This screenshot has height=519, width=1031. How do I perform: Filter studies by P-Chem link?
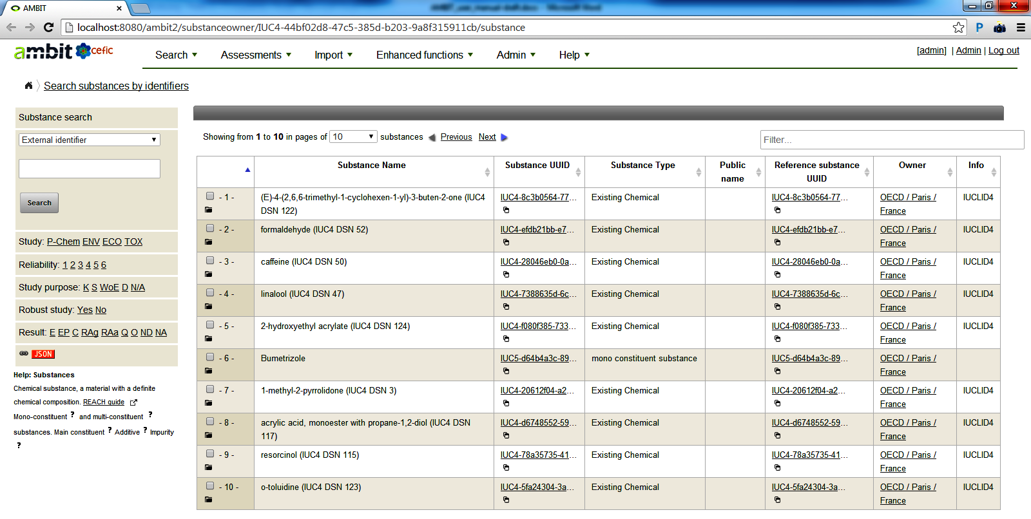point(63,241)
